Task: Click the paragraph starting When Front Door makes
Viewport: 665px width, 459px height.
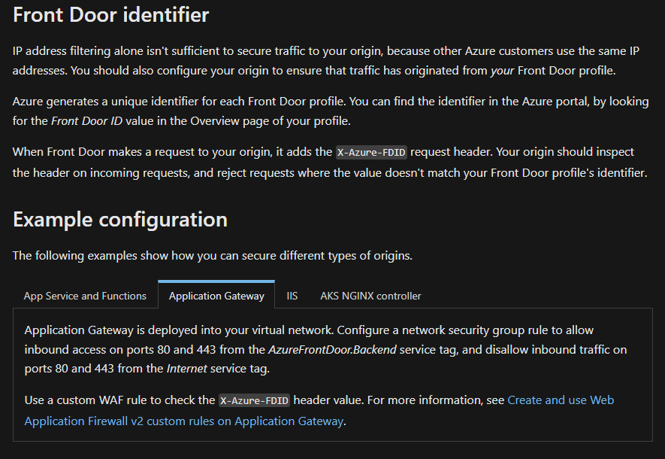Action: pyautogui.click(x=330, y=163)
